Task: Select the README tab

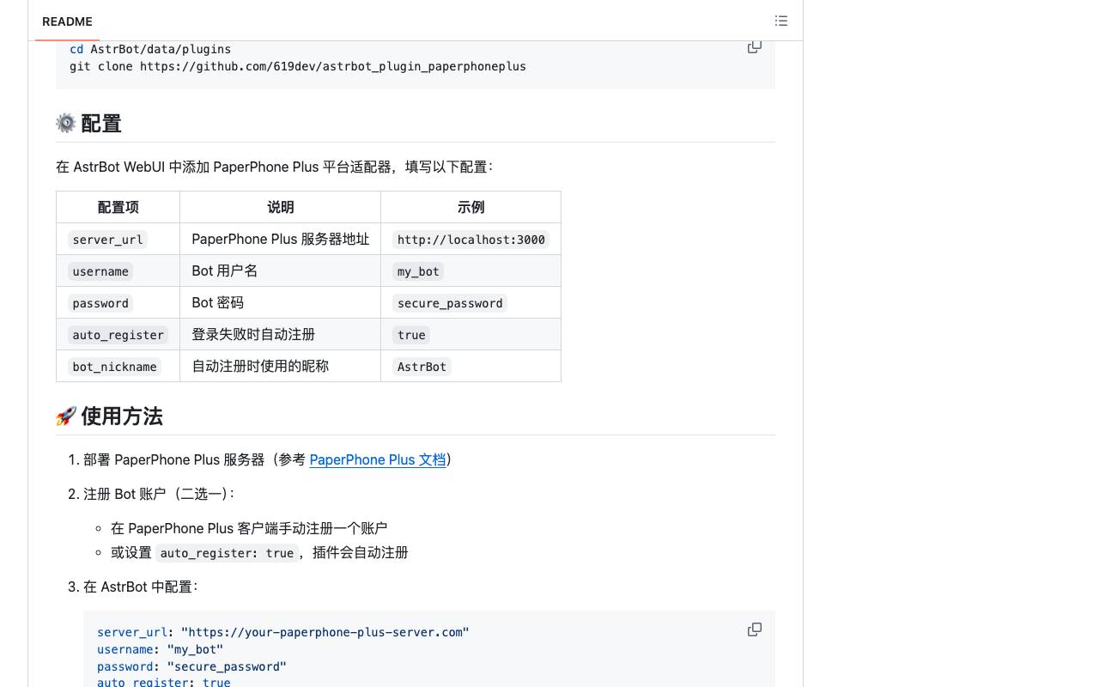Action: [x=67, y=21]
